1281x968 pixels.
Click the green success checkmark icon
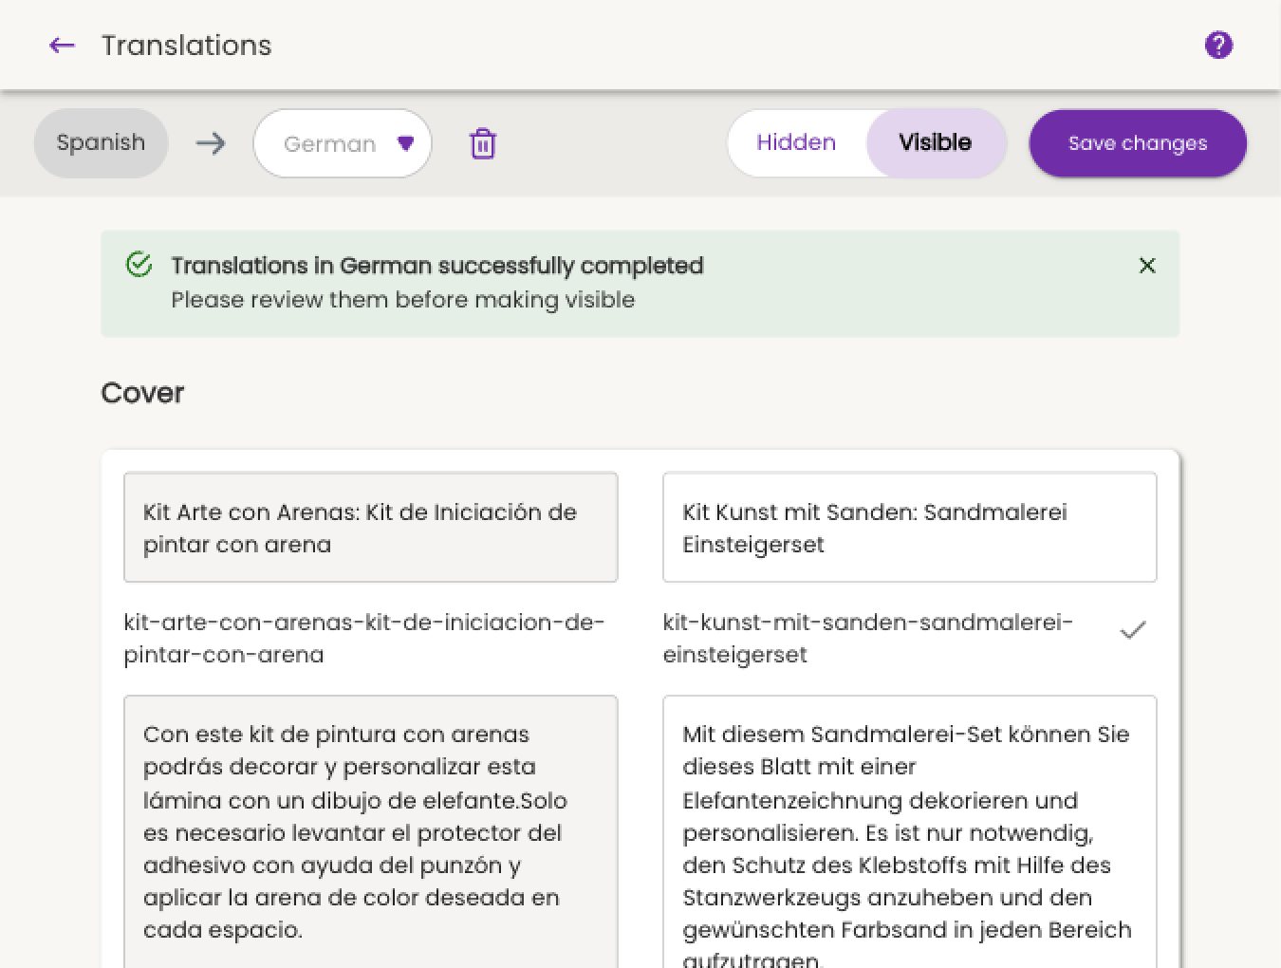coord(139,265)
